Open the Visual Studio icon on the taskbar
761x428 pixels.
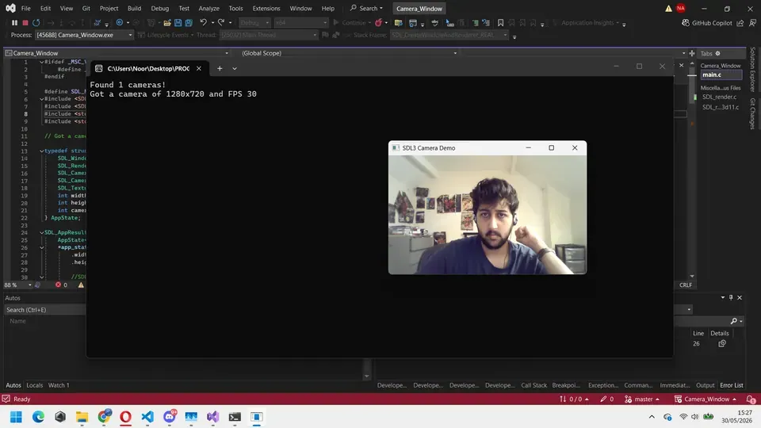tap(213, 417)
